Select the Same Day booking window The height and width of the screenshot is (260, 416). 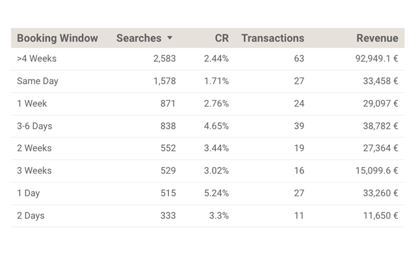pyautogui.click(x=38, y=81)
